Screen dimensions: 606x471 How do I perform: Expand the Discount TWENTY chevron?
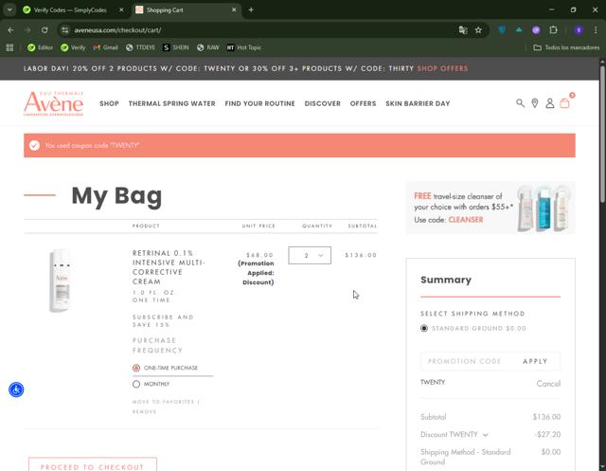(x=486, y=435)
